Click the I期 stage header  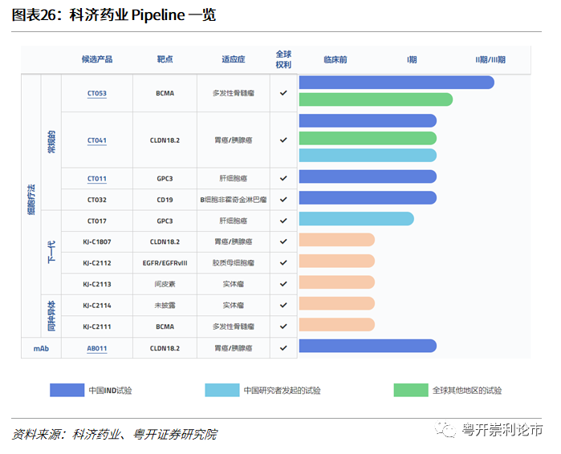[412, 59]
